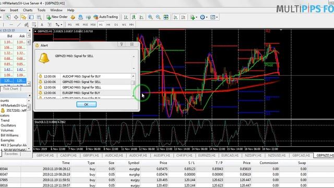Switch chart to candlesticks style
This screenshot has height=188, width=334.
tap(134, 17)
